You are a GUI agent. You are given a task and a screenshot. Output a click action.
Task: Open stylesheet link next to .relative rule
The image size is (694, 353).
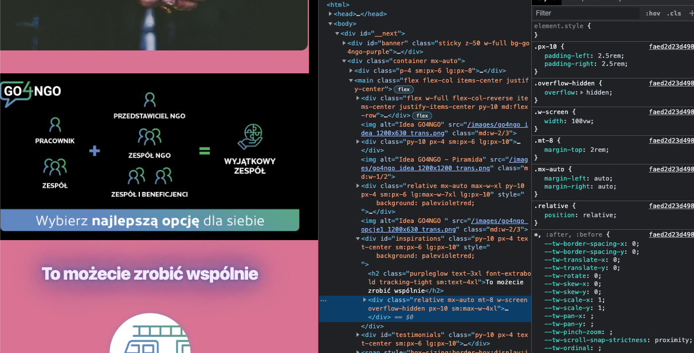[671, 206]
